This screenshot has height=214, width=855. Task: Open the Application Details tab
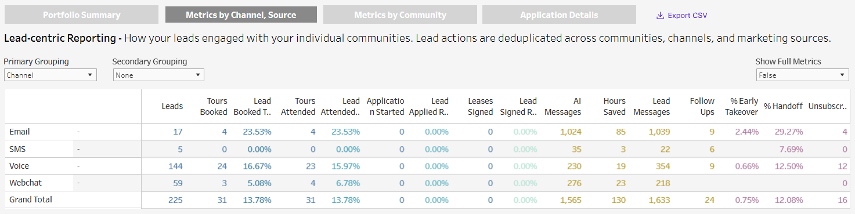tap(559, 15)
